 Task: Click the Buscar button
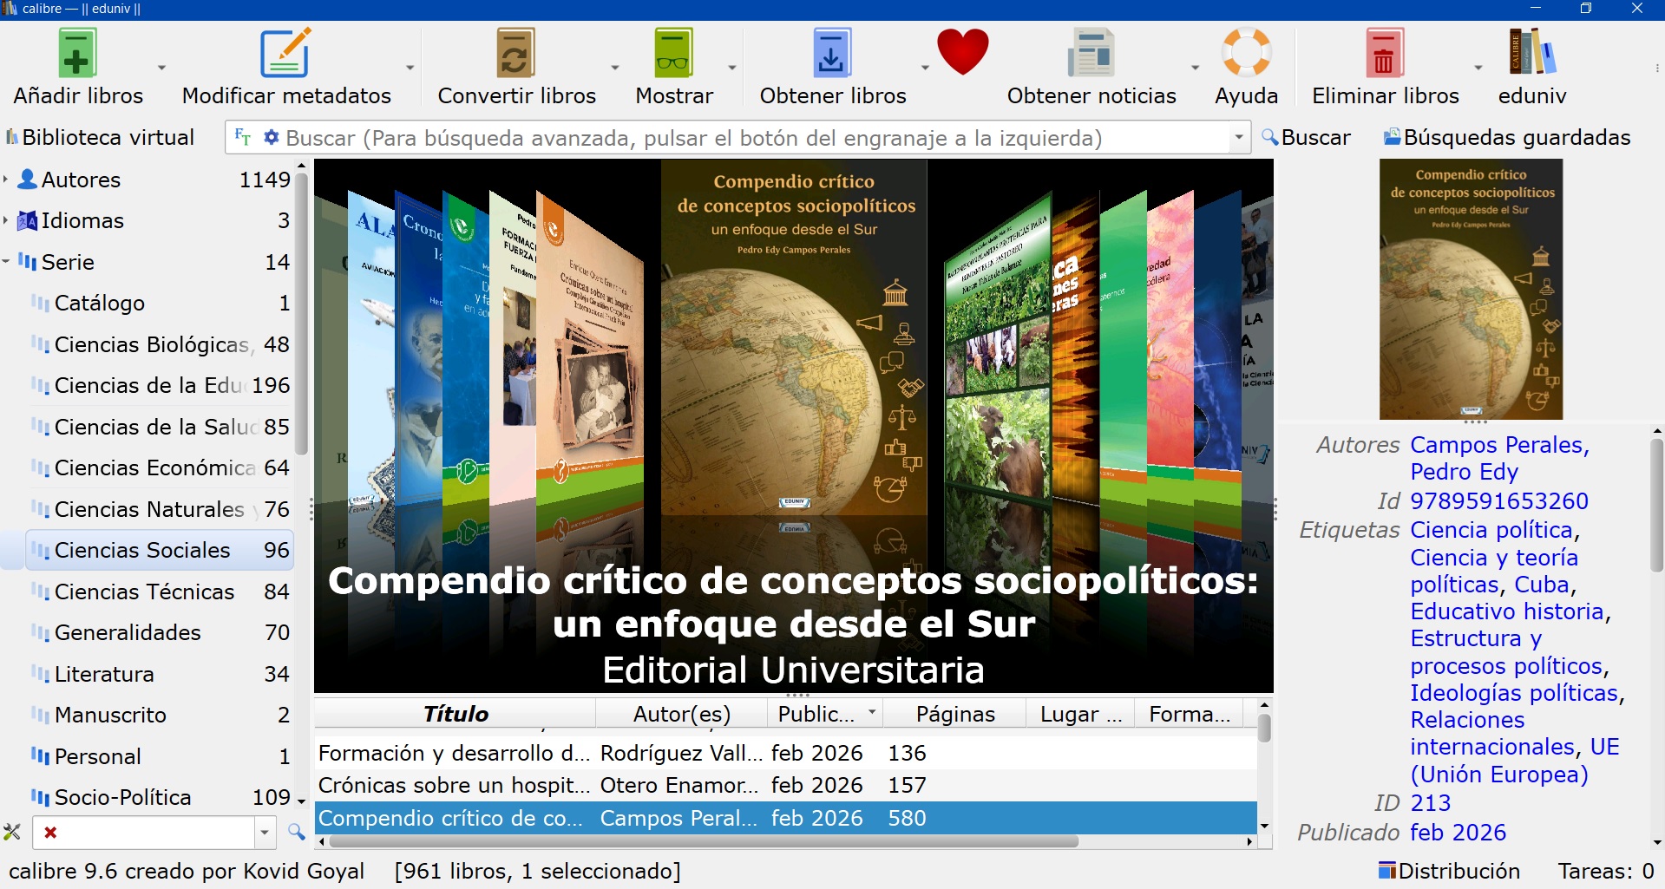[x=1306, y=137]
